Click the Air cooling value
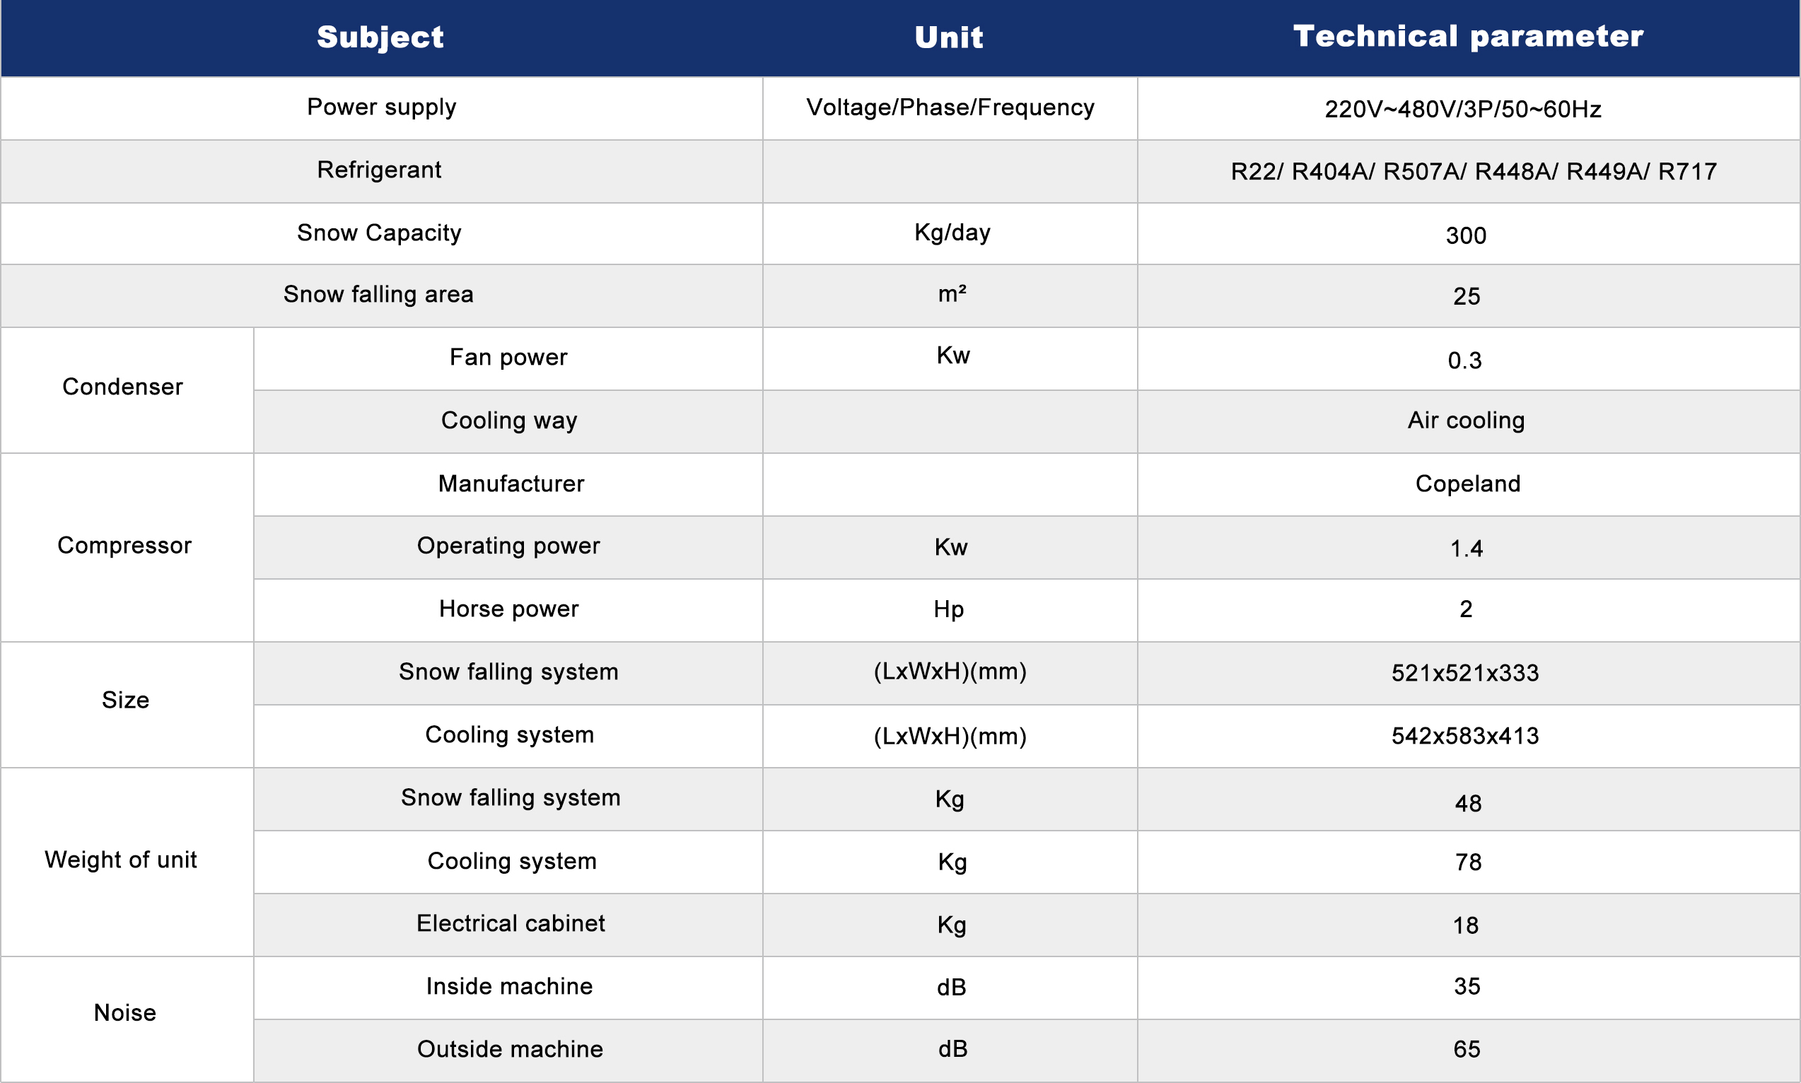The image size is (1801, 1083). [1466, 421]
